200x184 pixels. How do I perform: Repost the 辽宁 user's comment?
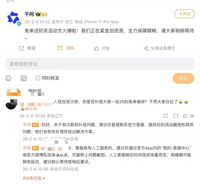click(165, 116)
